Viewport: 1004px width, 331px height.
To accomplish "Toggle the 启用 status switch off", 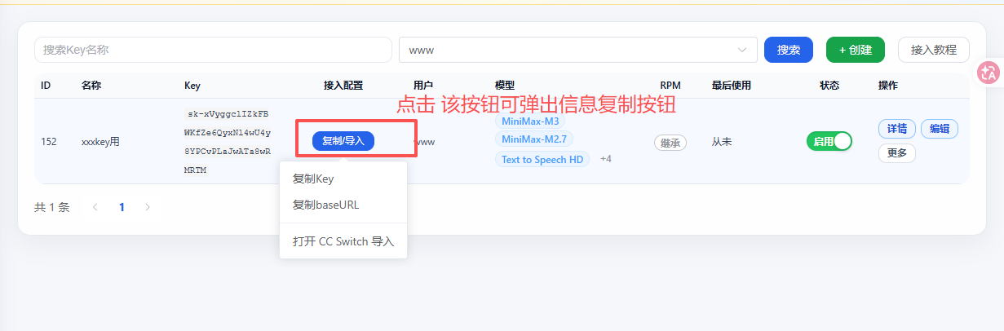I will 829,141.
